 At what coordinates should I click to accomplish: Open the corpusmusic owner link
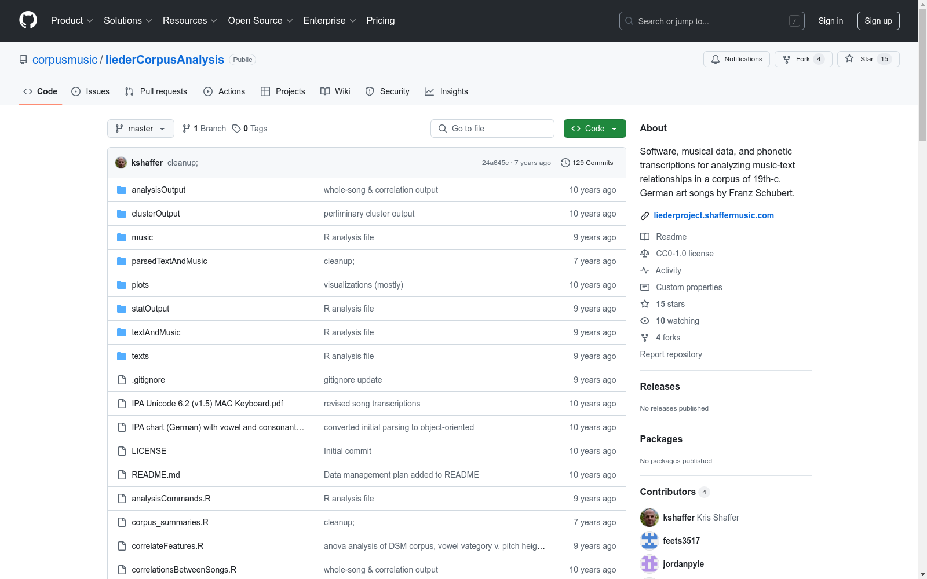tap(65, 60)
